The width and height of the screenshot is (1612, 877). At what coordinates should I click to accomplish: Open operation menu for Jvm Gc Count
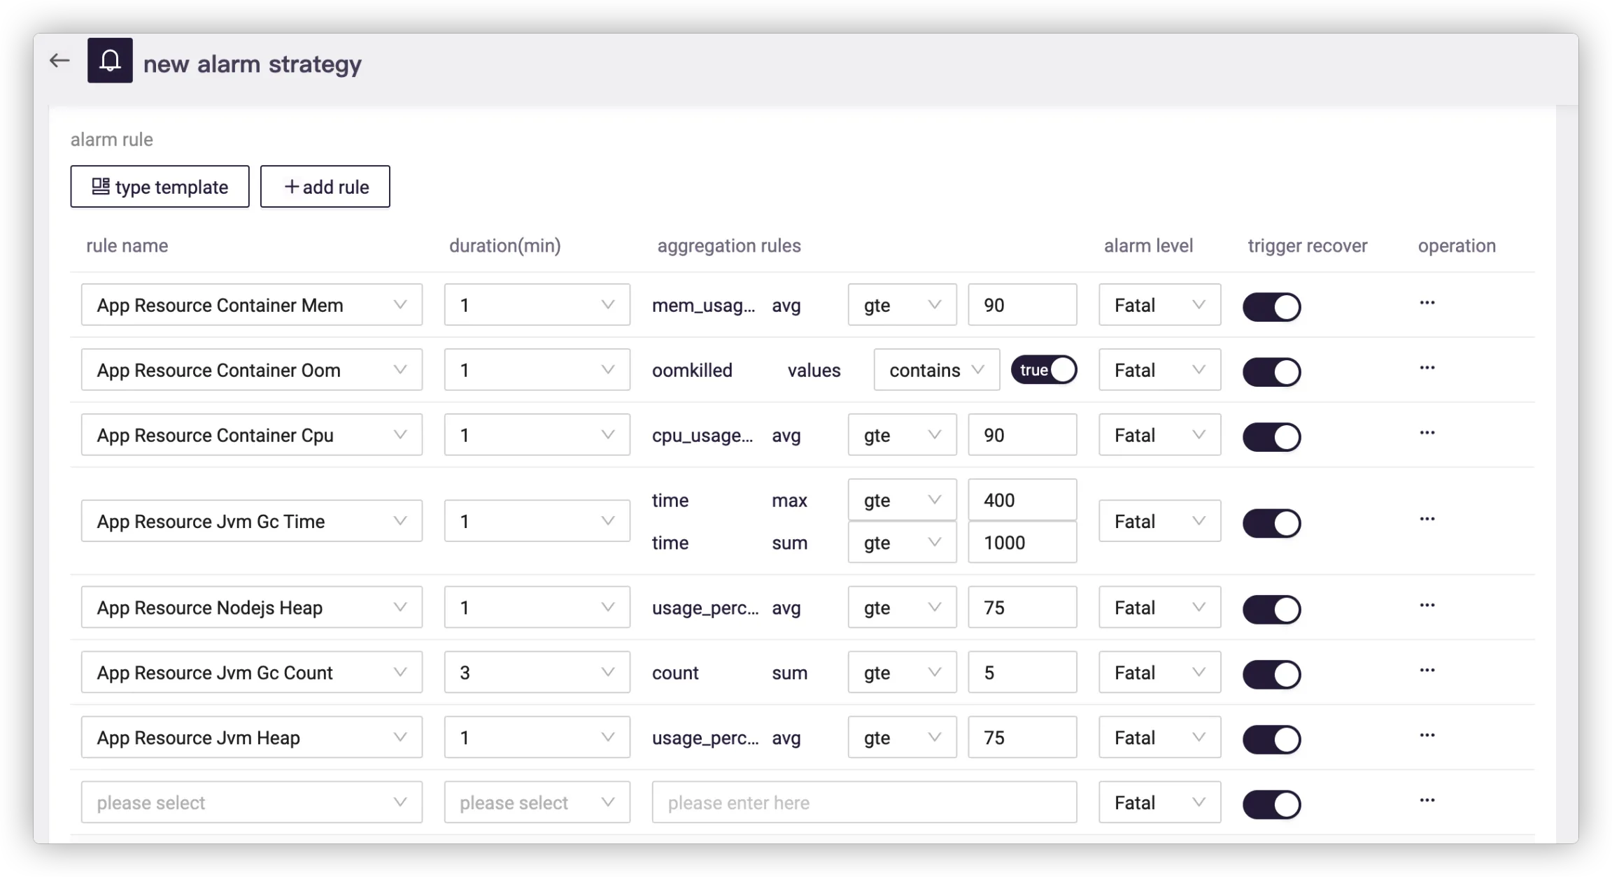tap(1427, 671)
